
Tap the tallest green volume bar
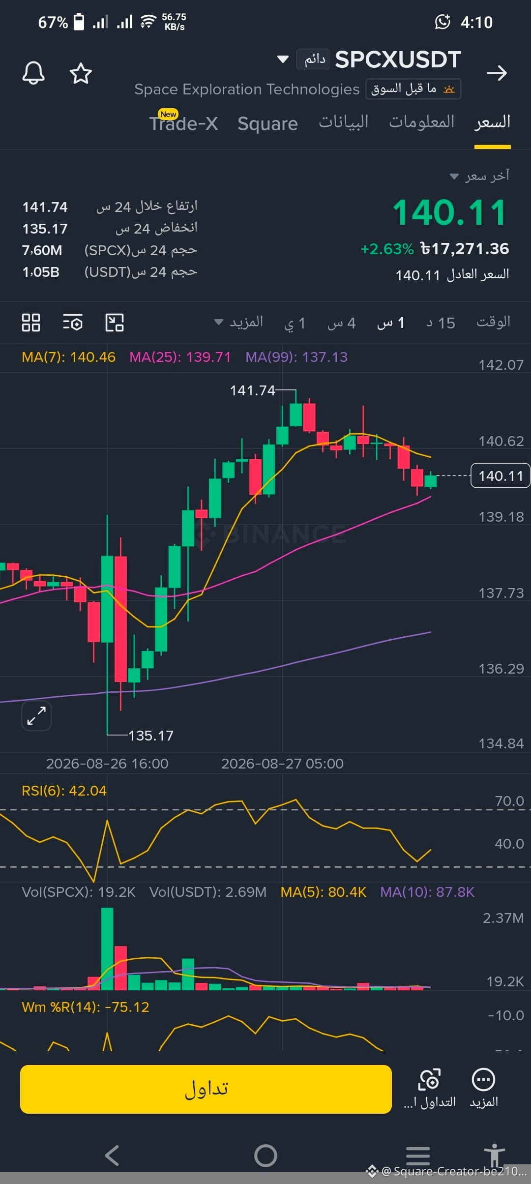point(107,948)
